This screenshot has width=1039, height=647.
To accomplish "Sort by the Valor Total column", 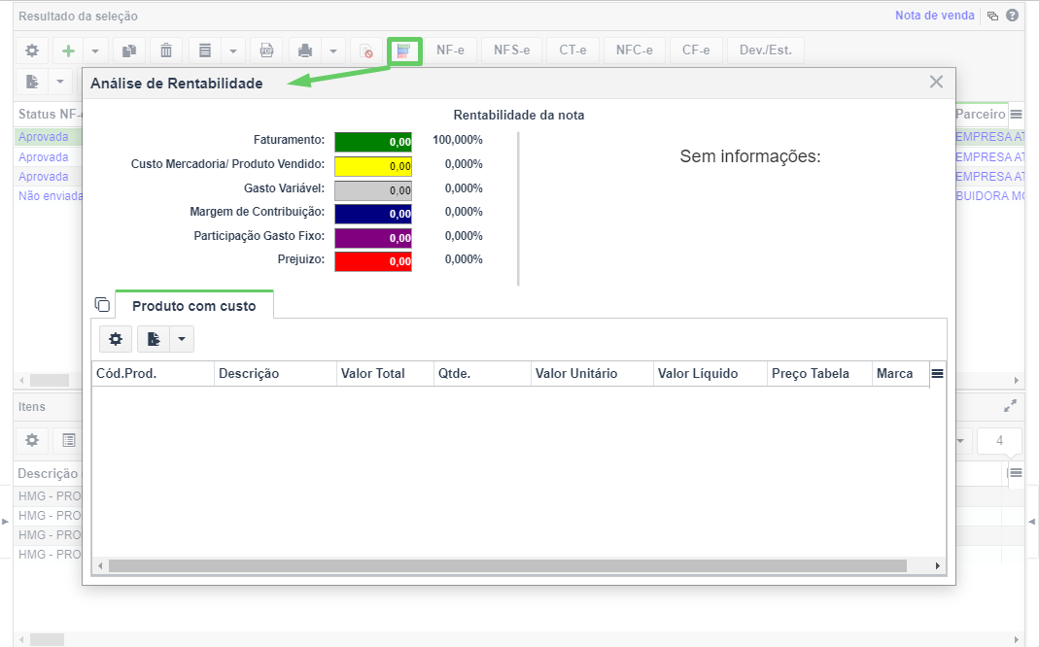I will (385, 373).
